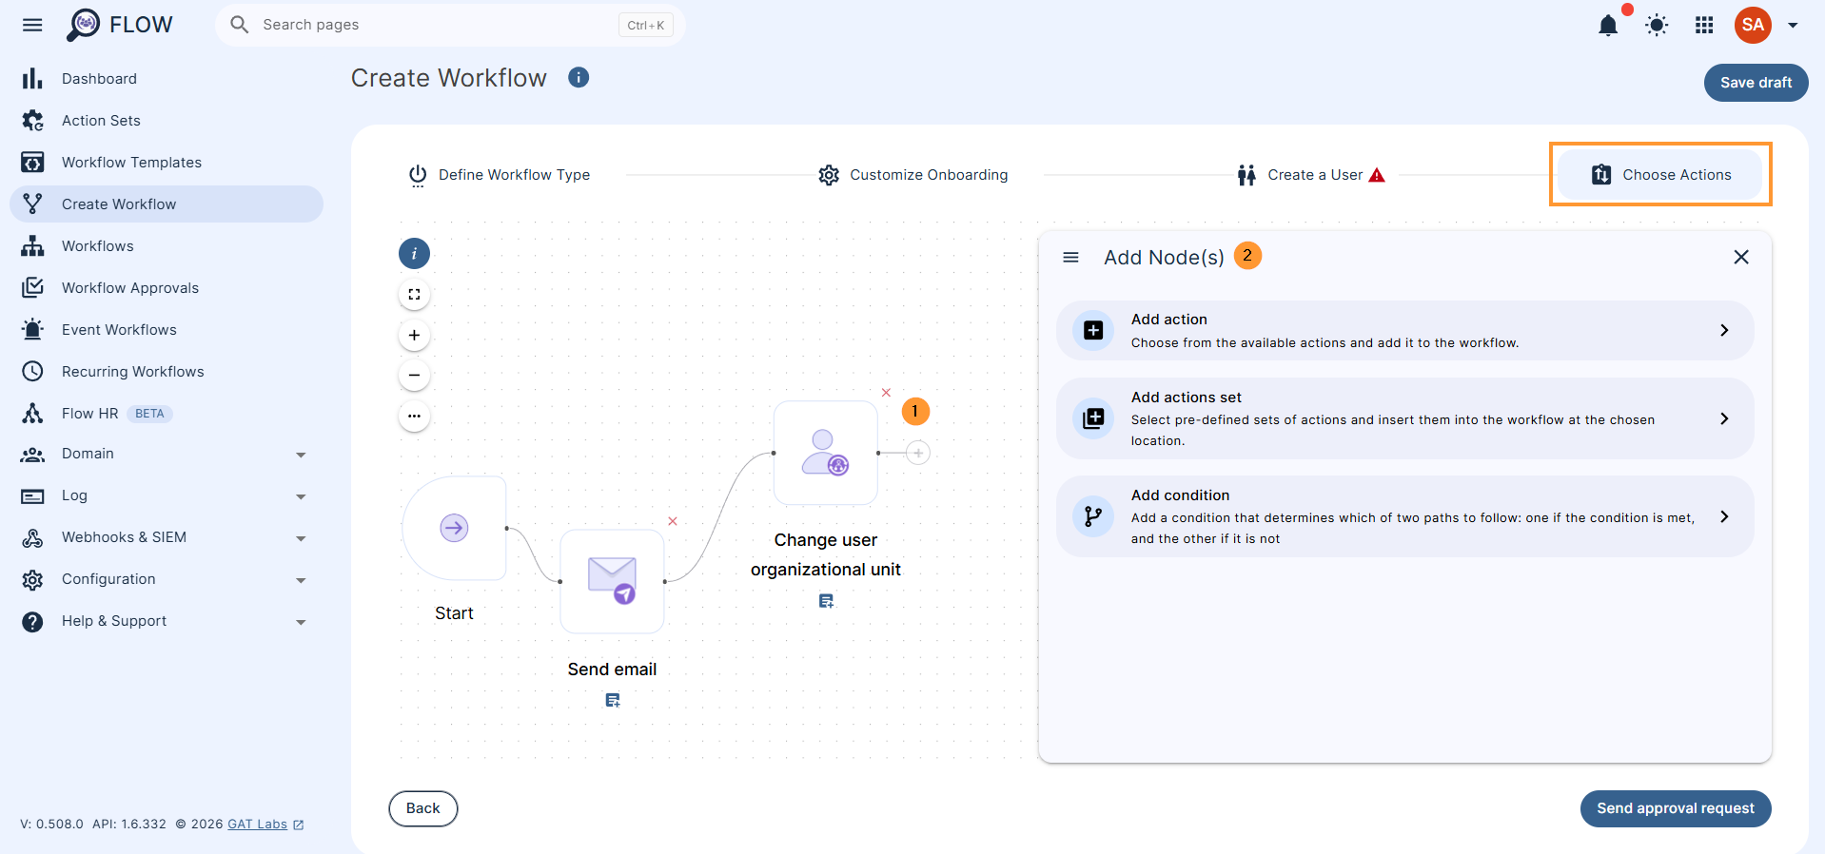Click the Create Workflow info icon

pos(579,77)
